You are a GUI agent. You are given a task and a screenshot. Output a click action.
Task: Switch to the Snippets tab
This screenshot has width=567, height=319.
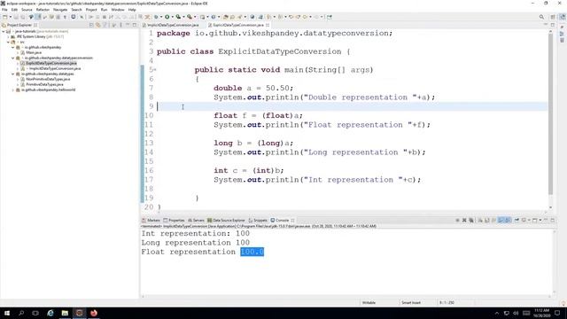pyautogui.click(x=258, y=221)
